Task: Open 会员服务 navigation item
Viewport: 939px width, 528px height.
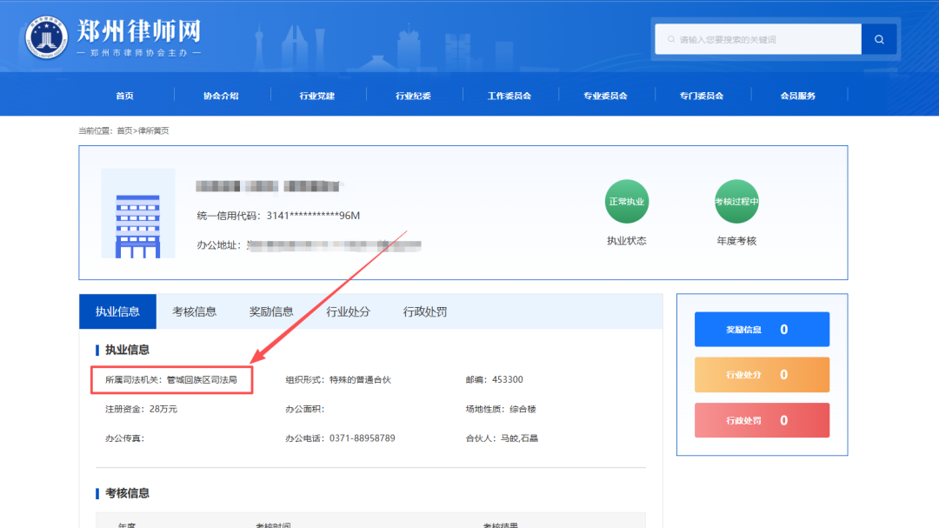Action: [797, 96]
